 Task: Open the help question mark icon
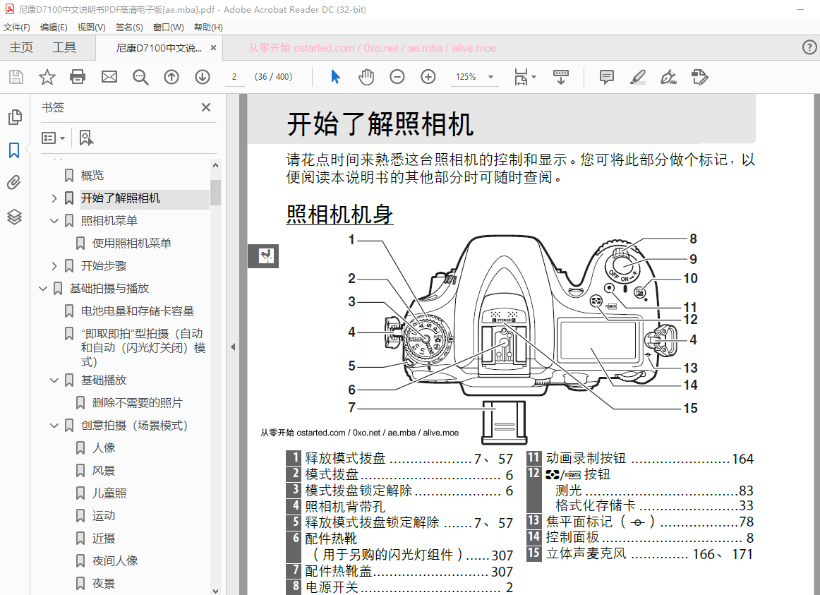tap(809, 47)
